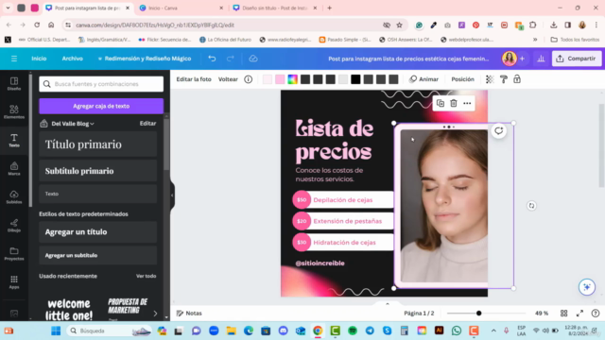Add a collaborator with plus icon
Image resolution: width=605 pixels, height=340 pixels.
[x=522, y=59]
